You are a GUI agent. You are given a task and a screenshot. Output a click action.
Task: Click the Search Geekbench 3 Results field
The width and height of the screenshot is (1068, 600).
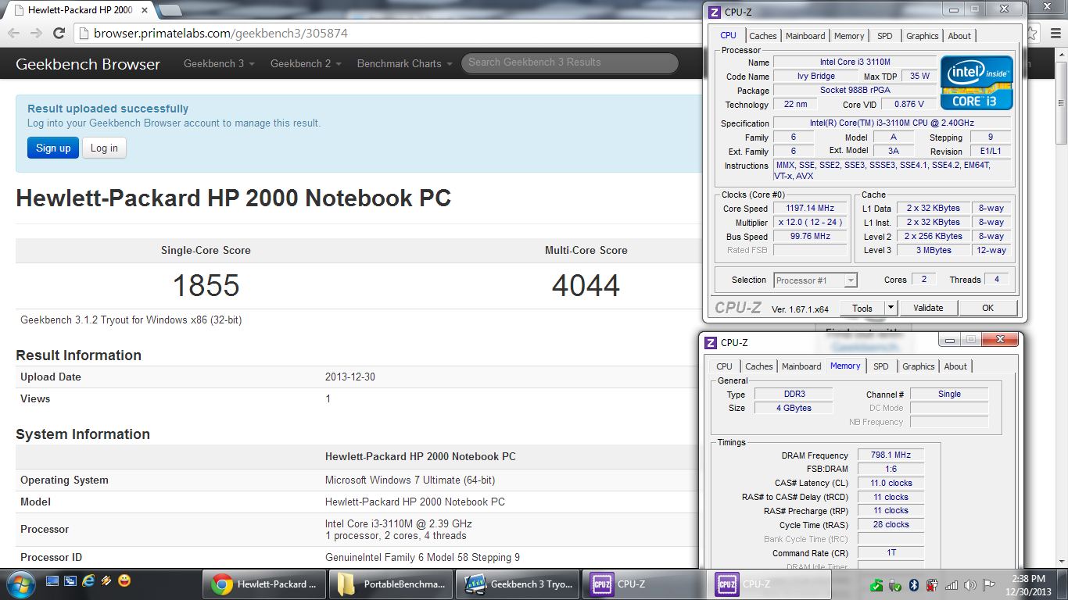[570, 62]
